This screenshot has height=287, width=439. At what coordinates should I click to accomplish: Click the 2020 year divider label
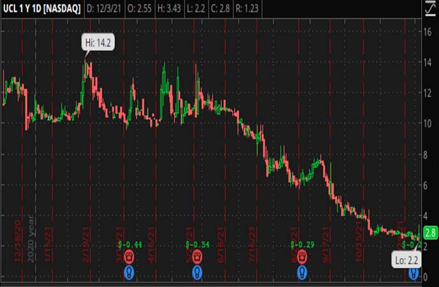pyautogui.click(x=31, y=239)
